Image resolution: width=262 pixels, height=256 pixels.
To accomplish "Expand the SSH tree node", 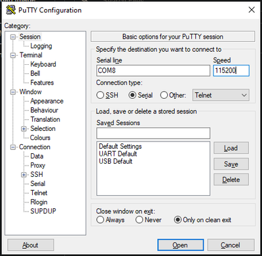I will (24, 175).
